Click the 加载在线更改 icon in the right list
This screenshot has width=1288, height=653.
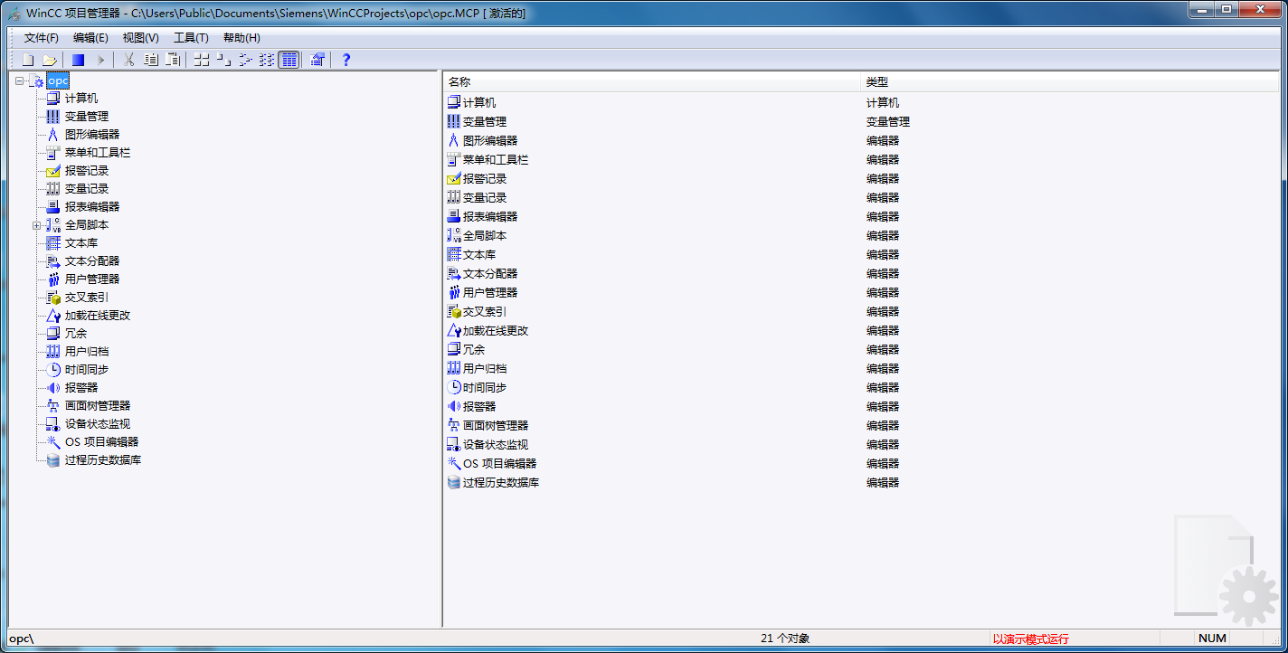tap(454, 331)
